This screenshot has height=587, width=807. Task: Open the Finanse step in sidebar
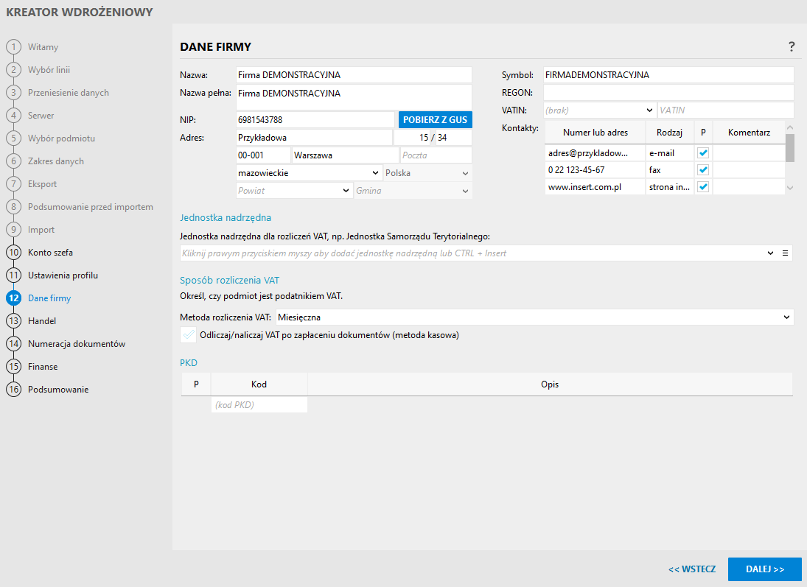(x=43, y=367)
